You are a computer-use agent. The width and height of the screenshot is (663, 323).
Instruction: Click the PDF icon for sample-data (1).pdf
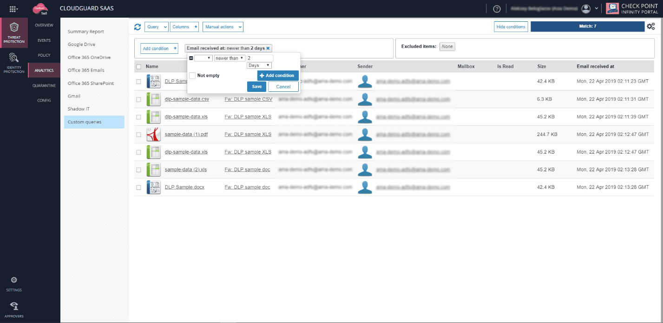pos(153,135)
